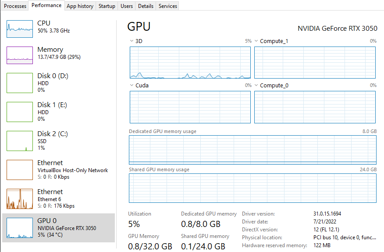Switch to the Users tab
The image size is (384, 252).
127,6
